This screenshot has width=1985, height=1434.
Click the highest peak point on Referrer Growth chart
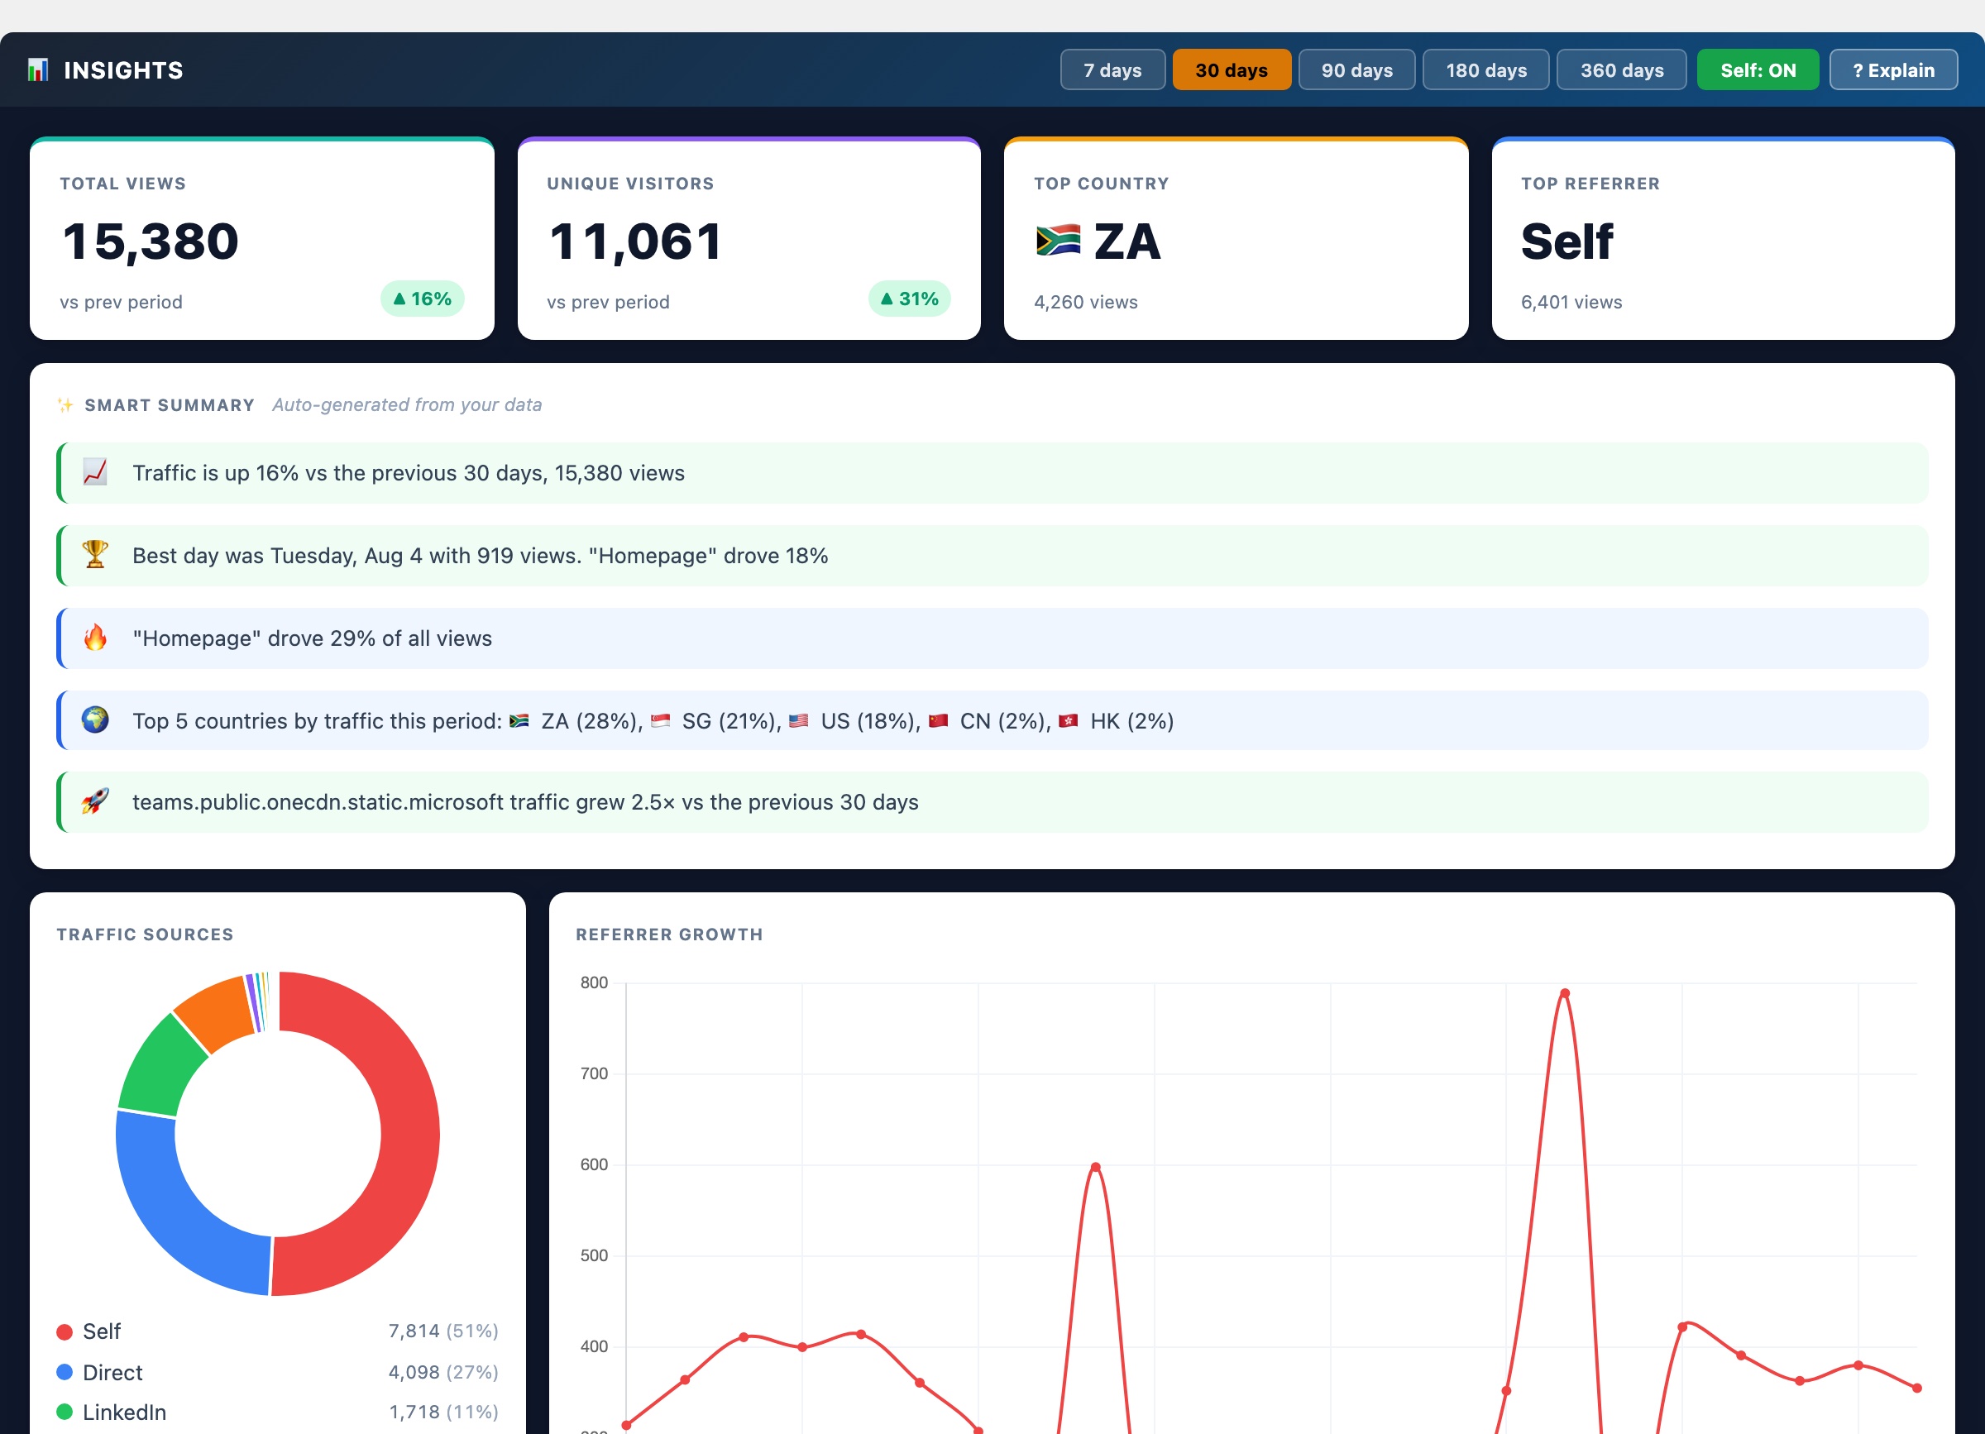[1565, 994]
